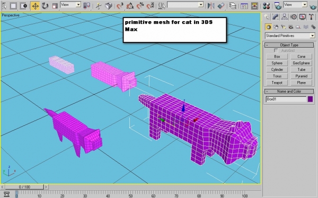Toggle the 3D Snaps icon

120,6
